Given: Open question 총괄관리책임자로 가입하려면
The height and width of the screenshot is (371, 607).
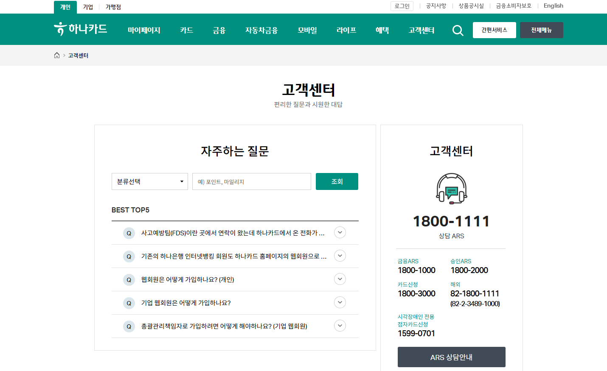Looking at the screenshot, I should tap(224, 326).
